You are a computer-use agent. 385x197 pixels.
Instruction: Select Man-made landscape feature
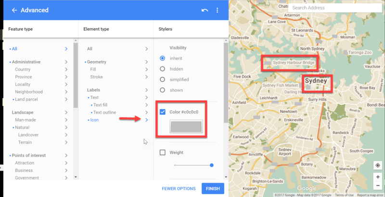coord(26,120)
